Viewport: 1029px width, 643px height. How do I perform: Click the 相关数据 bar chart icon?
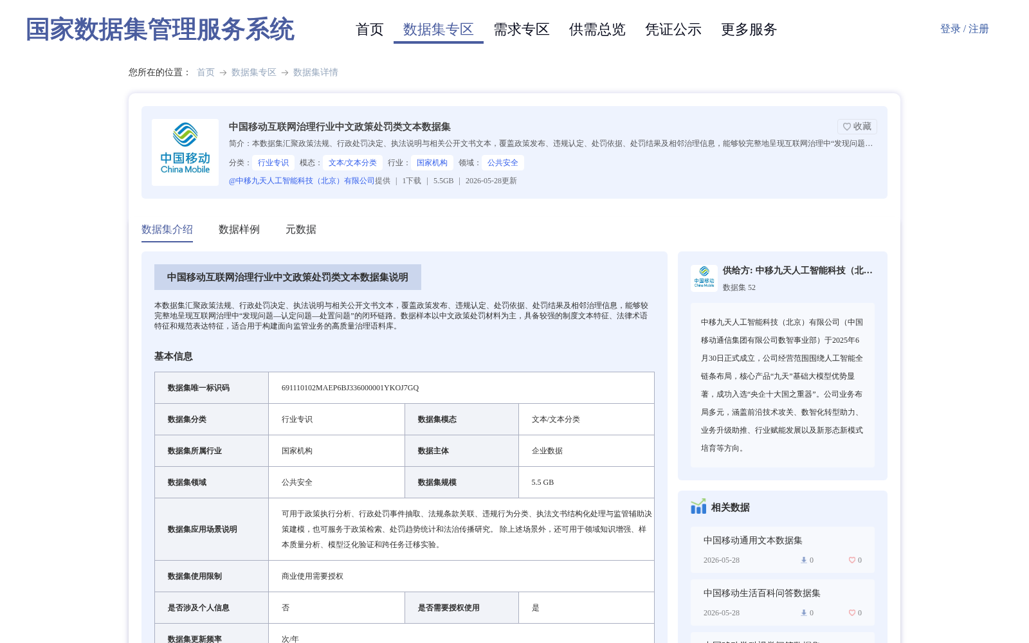(x=698, y=507)
